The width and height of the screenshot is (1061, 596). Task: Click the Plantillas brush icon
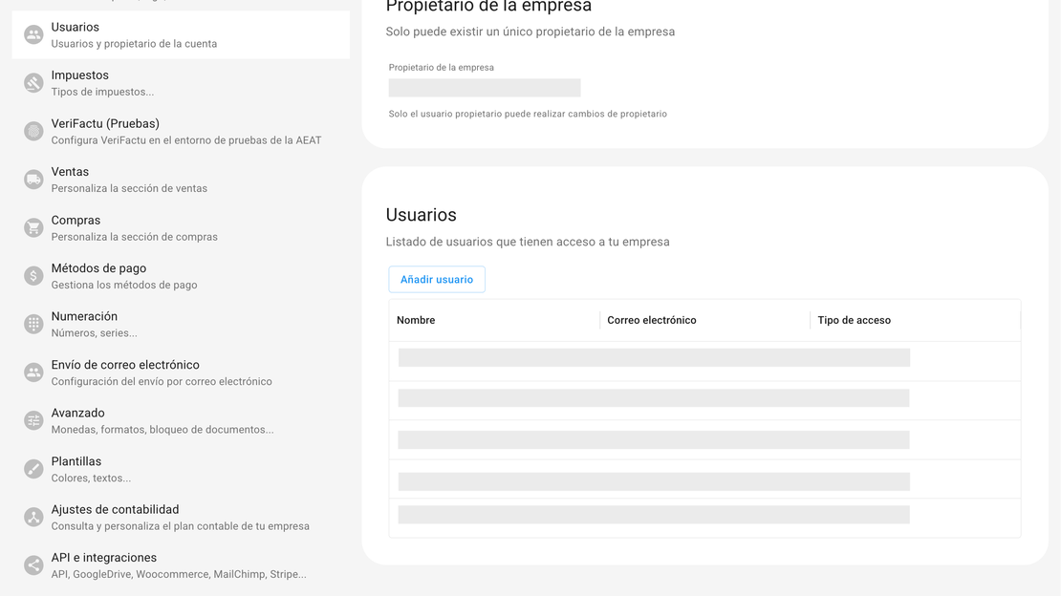[33, 469]
